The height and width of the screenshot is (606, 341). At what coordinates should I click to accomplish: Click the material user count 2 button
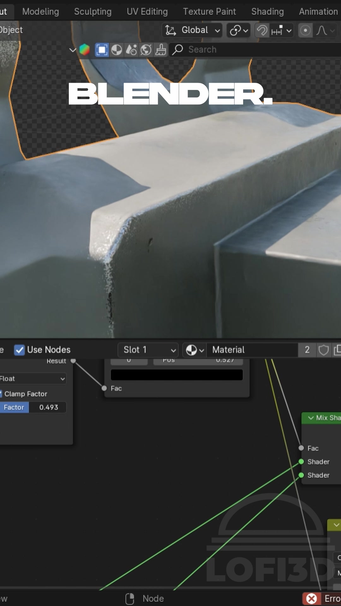(307, 350)
